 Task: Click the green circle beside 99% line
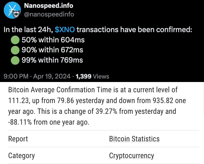[x=15, y=60]
